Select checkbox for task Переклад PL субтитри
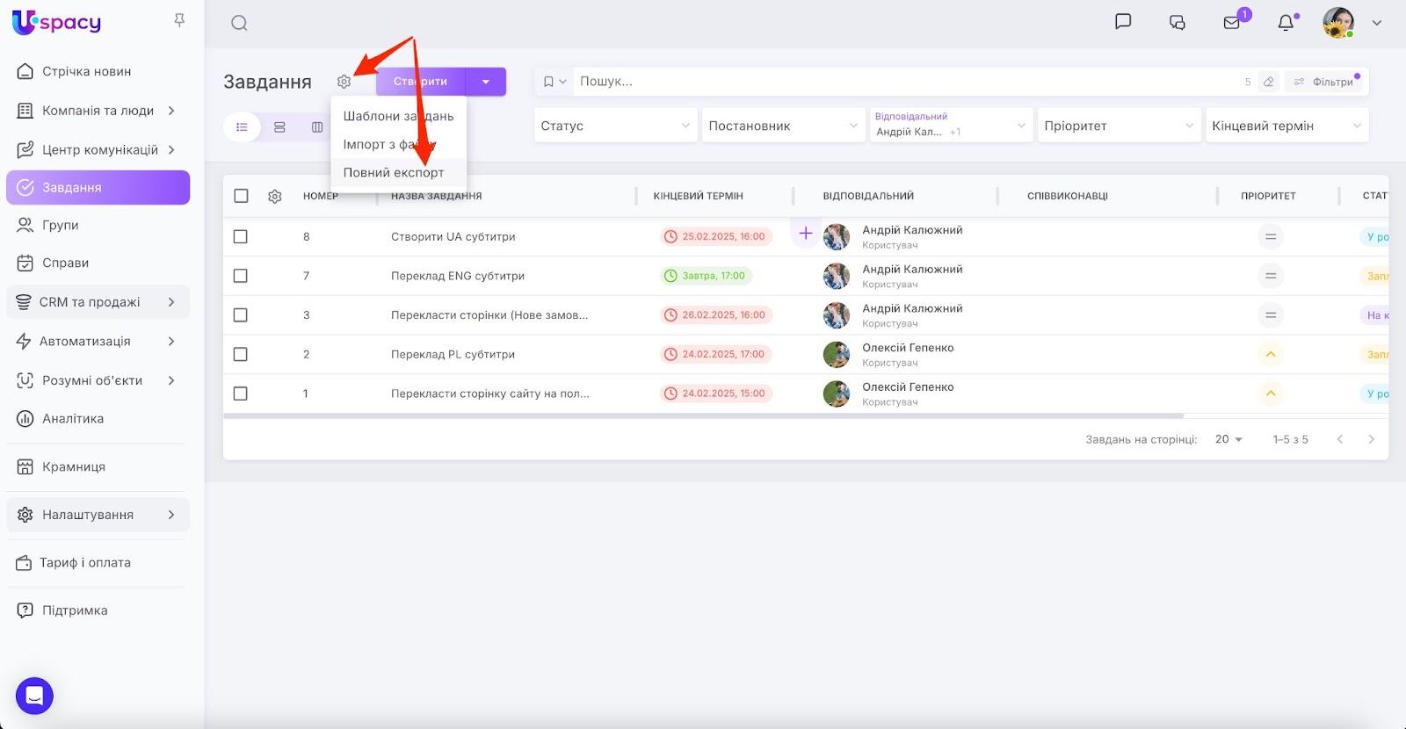1406x729 pixels. click(x=241, y=355)
